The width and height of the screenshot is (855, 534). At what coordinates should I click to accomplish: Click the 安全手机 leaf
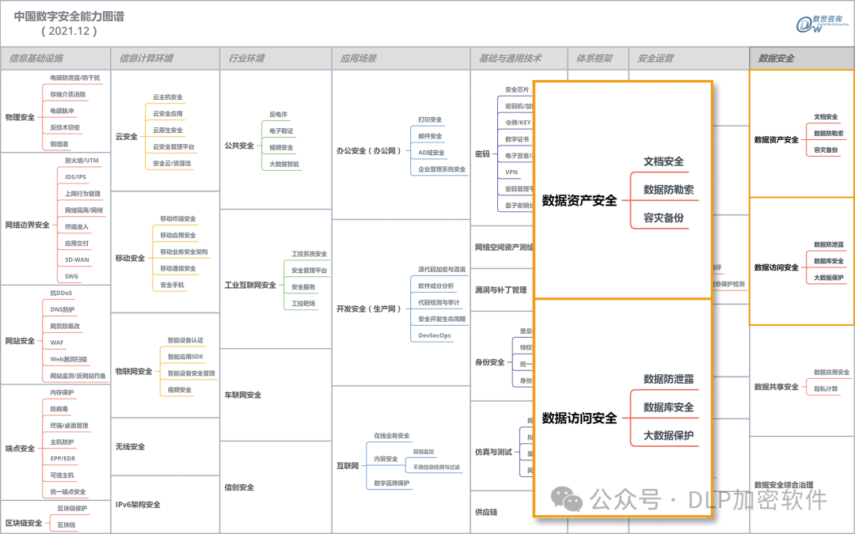click(x=173, y=285)
